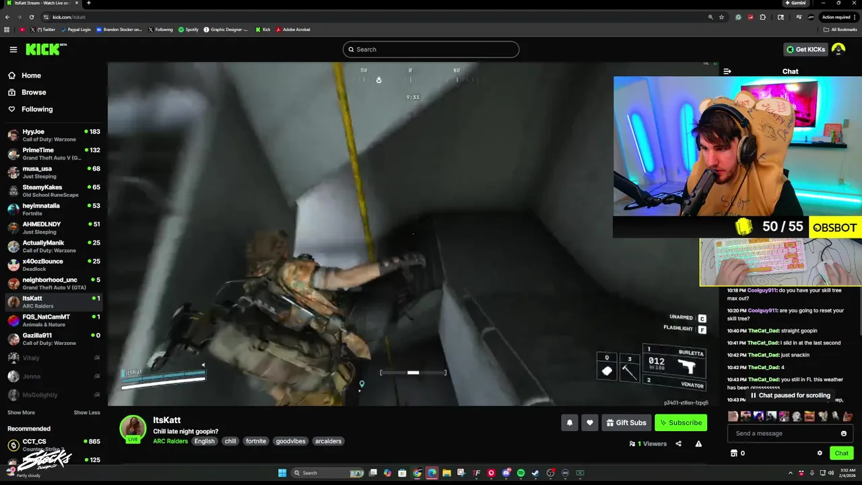The image size is (862, 485).
Task: Resume chat via Chat paused for scrolling
Action: pyautogui.click(x=790, y=395)
